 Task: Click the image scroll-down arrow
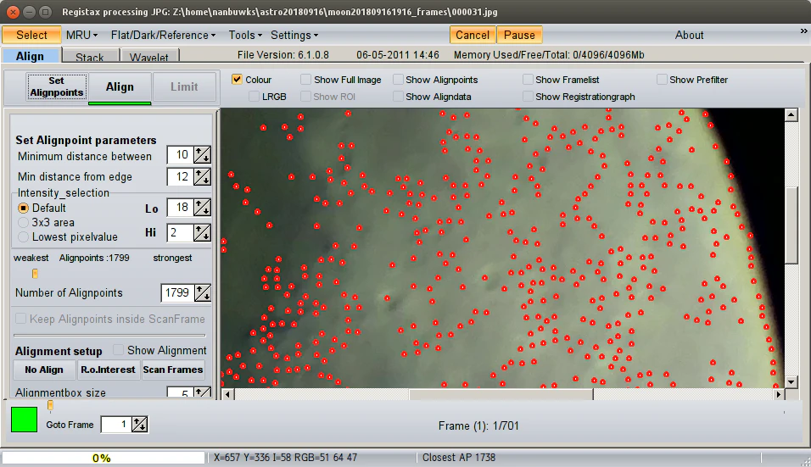[791, 381]
